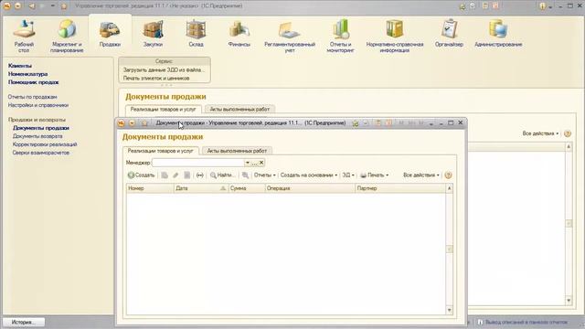Open Все действия in front window
This screenshot has width=585, height=329.
421,175
